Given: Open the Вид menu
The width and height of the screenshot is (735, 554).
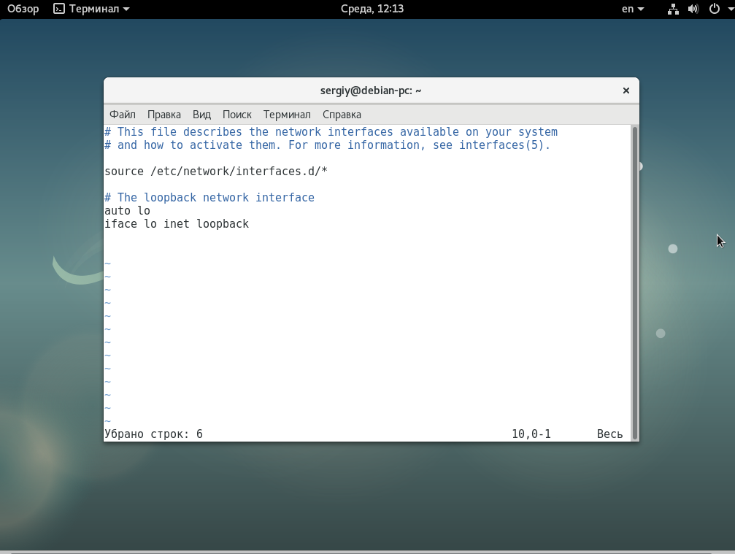Looking at the screenshot, I should pos(201,115).
